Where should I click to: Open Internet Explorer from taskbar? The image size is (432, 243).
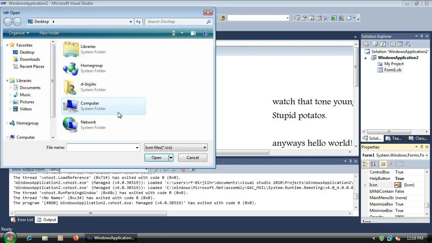[x=29, y=238]
